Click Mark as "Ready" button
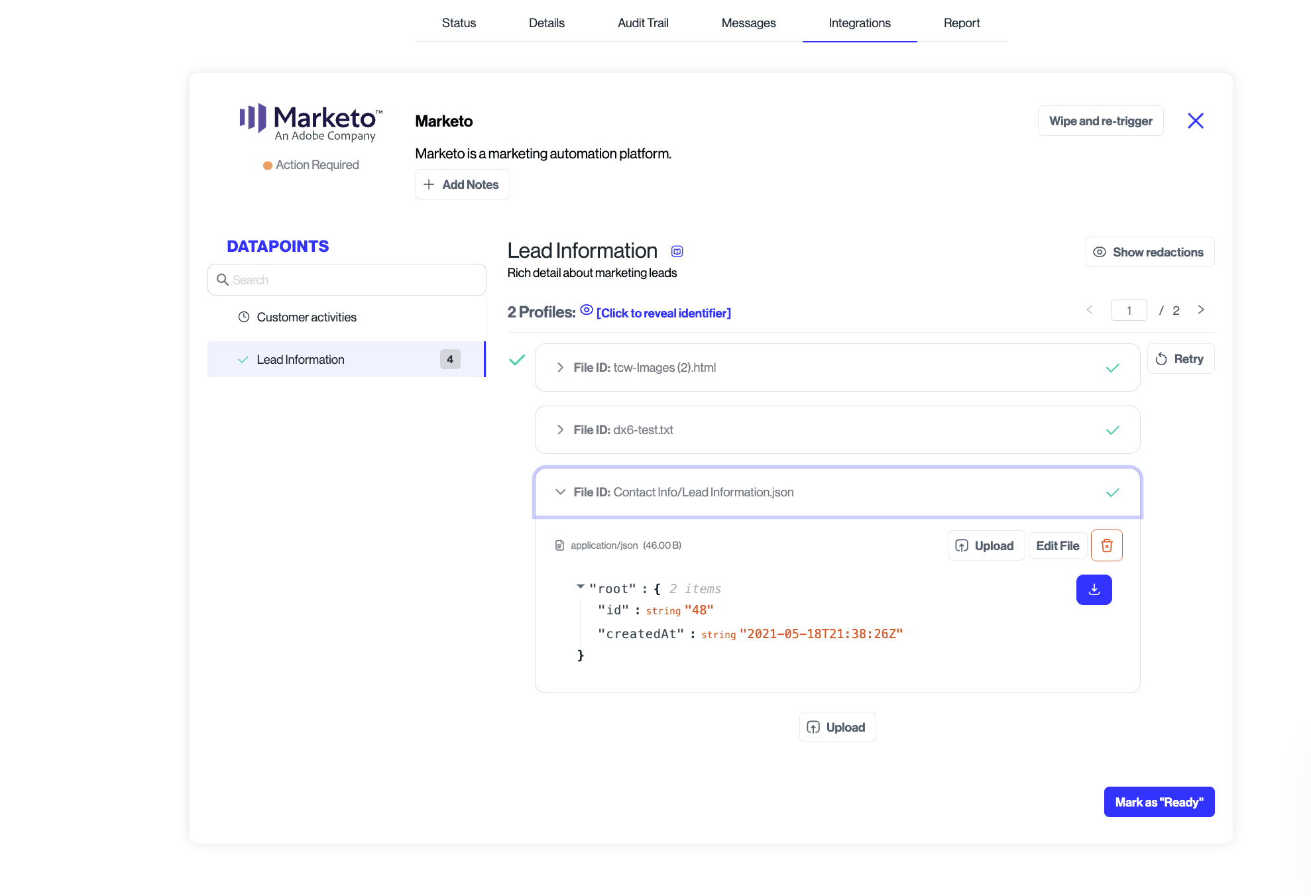Image resolution: width=1311 pixels, height=896 pixels. [x=1159, y=802]
